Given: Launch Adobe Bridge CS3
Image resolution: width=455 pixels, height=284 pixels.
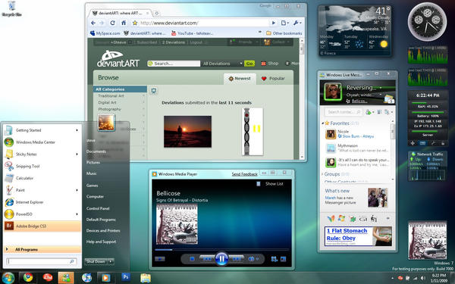Looking at the screenshot, I should pos(42,226).
